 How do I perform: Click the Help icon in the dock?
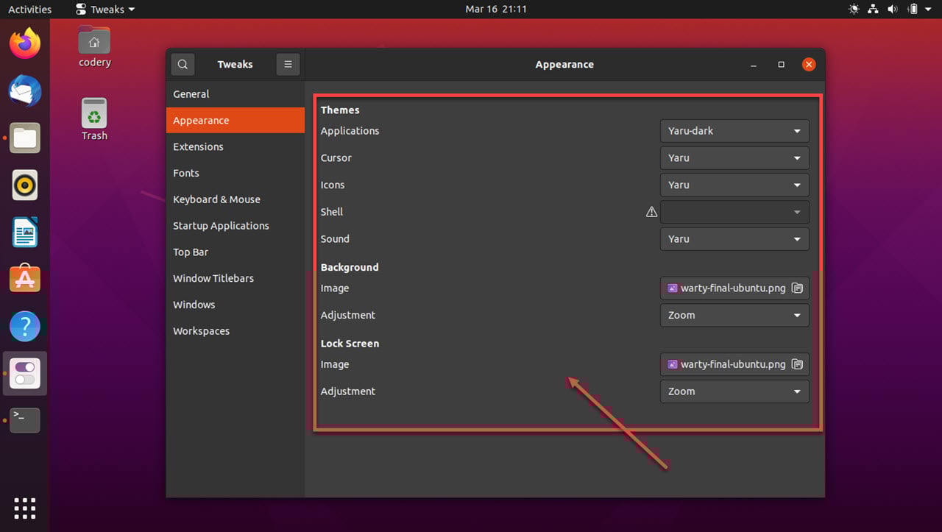click(x=25, y=326)
